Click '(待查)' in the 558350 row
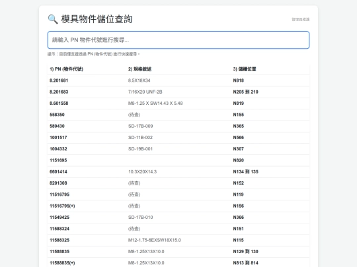Screen dimensions: 357x267 click(134, 115)
